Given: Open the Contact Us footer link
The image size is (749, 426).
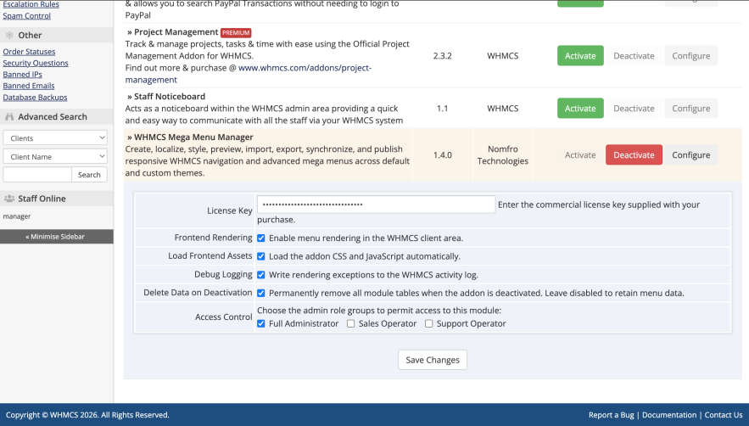Looking at the screenshot, I should tap(724, 415).
